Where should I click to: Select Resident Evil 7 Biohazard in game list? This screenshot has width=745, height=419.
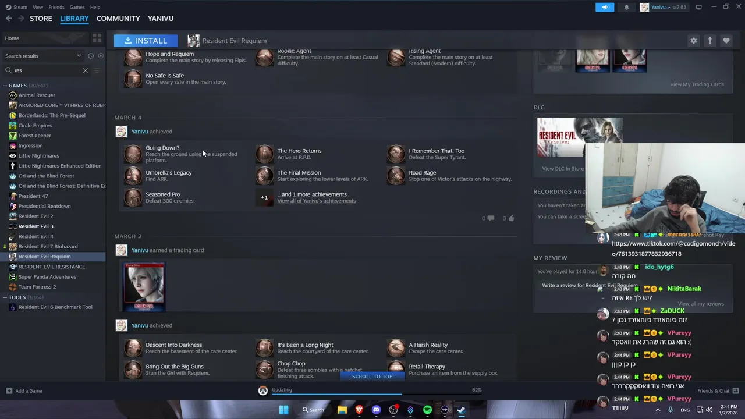[x=48, y=247]
